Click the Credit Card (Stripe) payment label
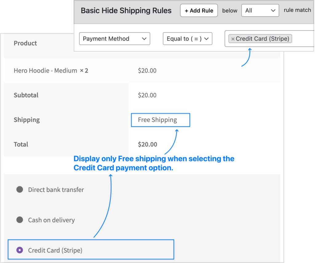The image size is (315, 263). [55, 250]
